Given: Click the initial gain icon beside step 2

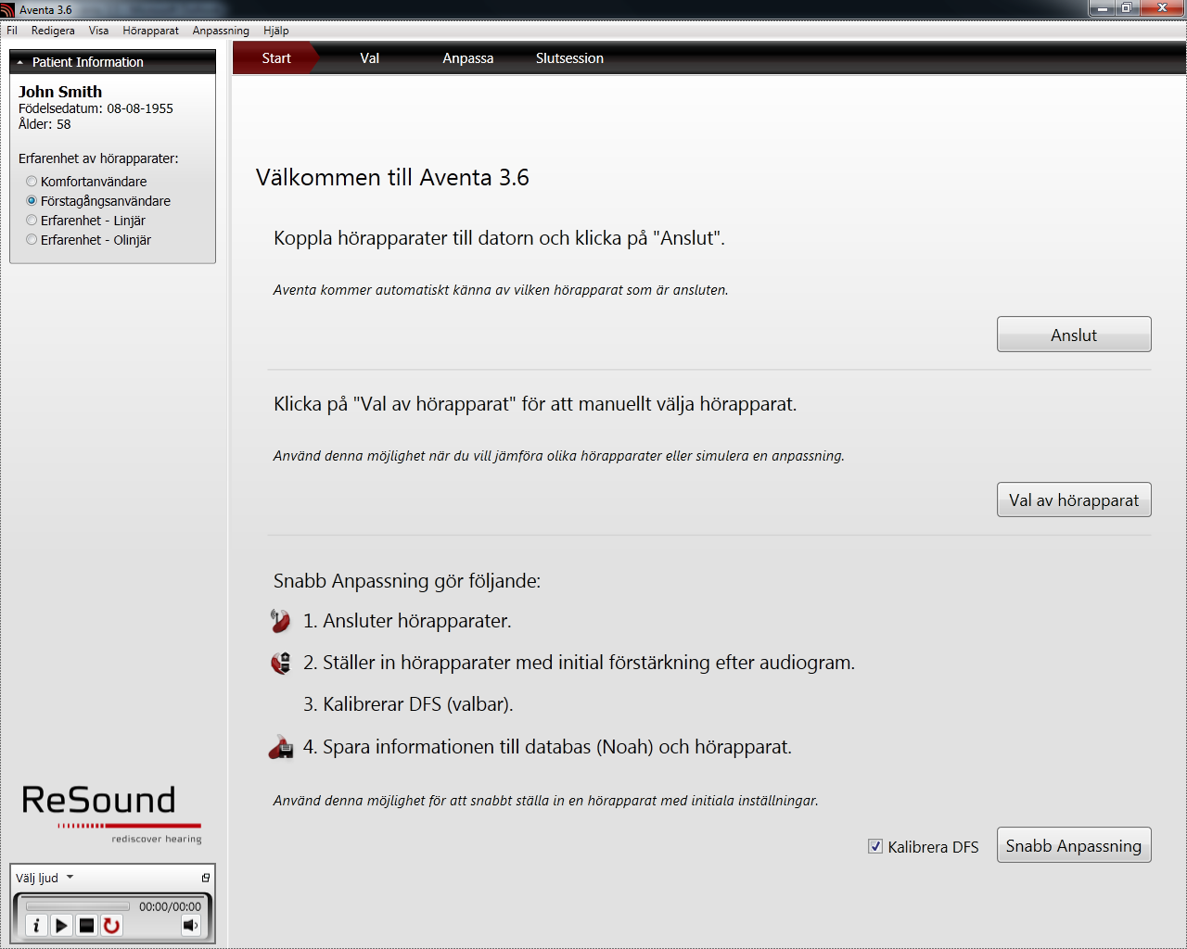Looking at the screenshot, I should point(280,663).
